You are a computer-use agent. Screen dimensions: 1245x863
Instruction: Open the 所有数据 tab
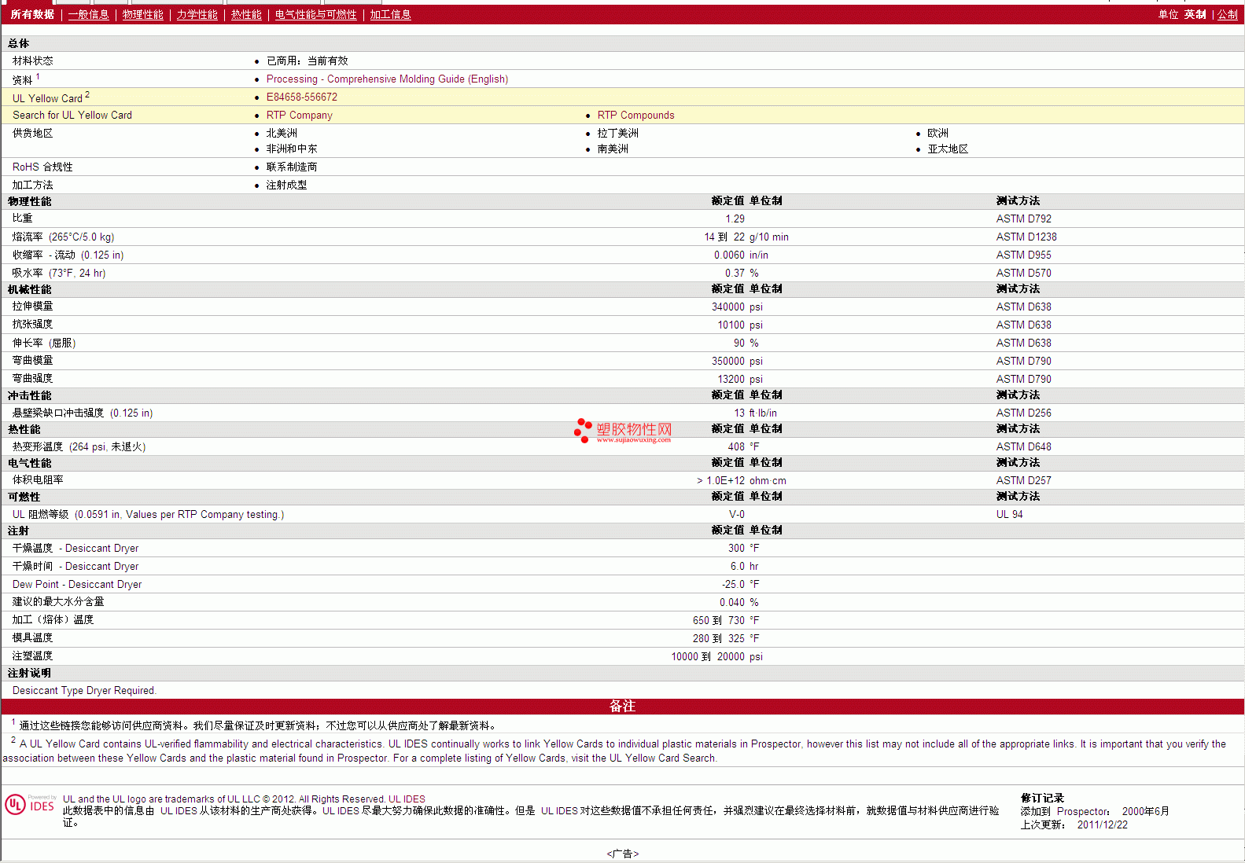click(32, 14)
